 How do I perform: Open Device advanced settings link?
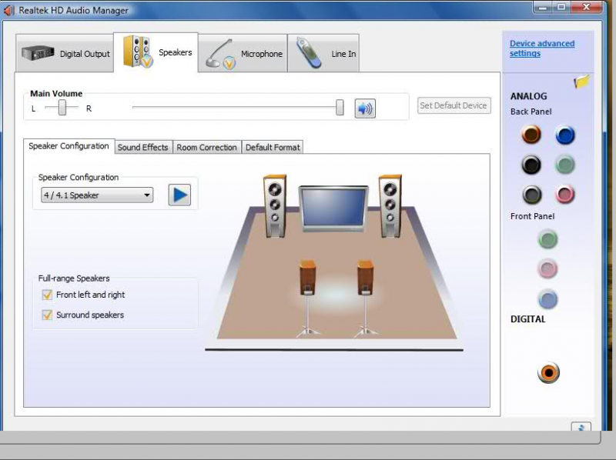coord(541,48)
